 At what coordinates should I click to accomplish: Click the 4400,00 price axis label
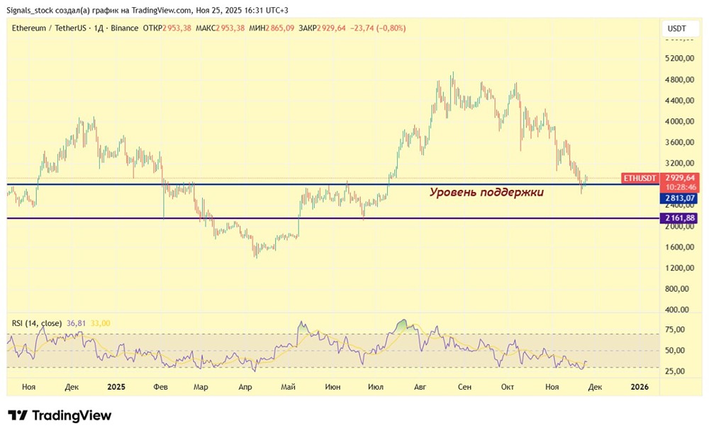(680, 101)
